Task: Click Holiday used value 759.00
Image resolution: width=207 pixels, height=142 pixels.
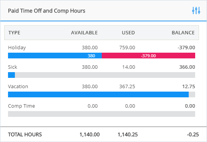Action: pos(127,48)
